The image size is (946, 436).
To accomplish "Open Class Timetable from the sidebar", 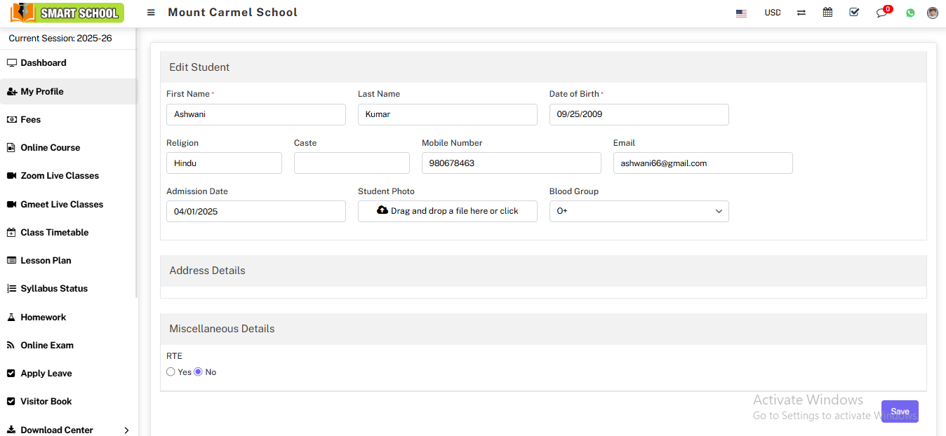I will click(55, 232).
